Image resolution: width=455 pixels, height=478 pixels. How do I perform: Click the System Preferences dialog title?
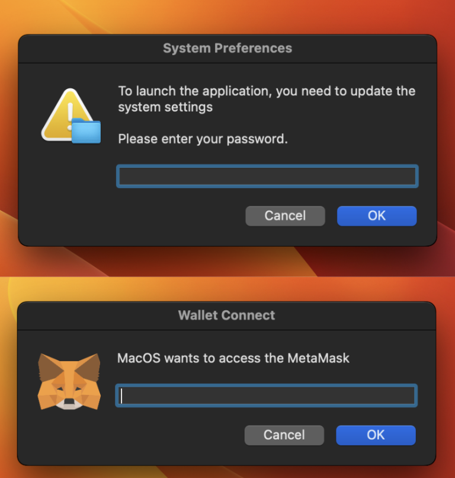click(x=227, y=48)
